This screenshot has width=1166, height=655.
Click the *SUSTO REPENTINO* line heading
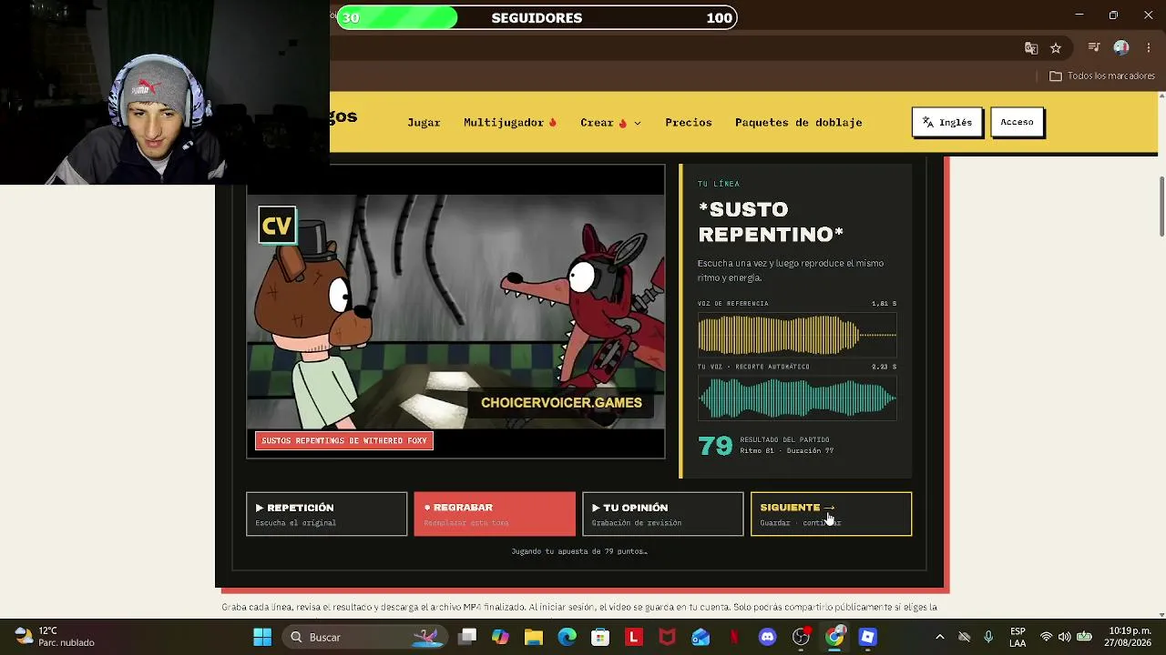[771, 222]
